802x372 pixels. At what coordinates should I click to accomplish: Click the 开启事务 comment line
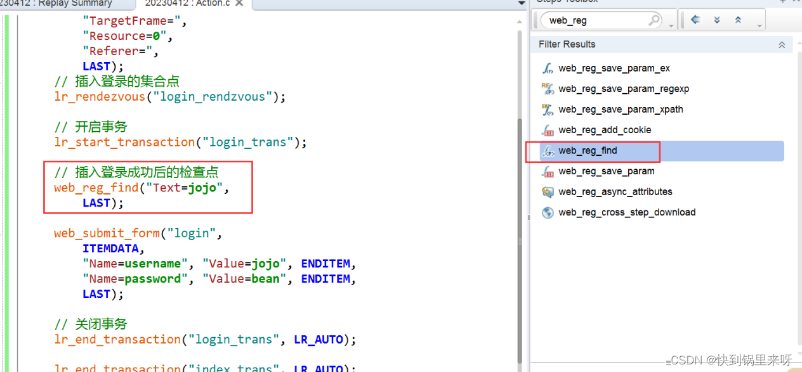(x=91, y=127)
